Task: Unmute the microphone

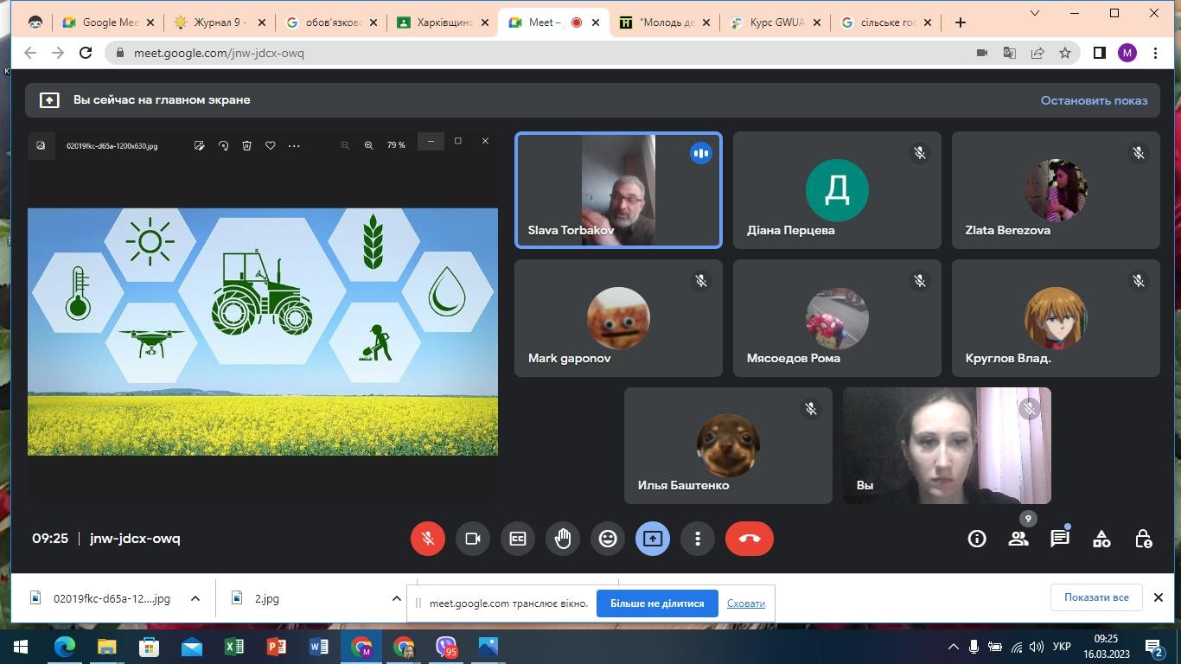Action: pyautogui.click(x=428, y=539)
